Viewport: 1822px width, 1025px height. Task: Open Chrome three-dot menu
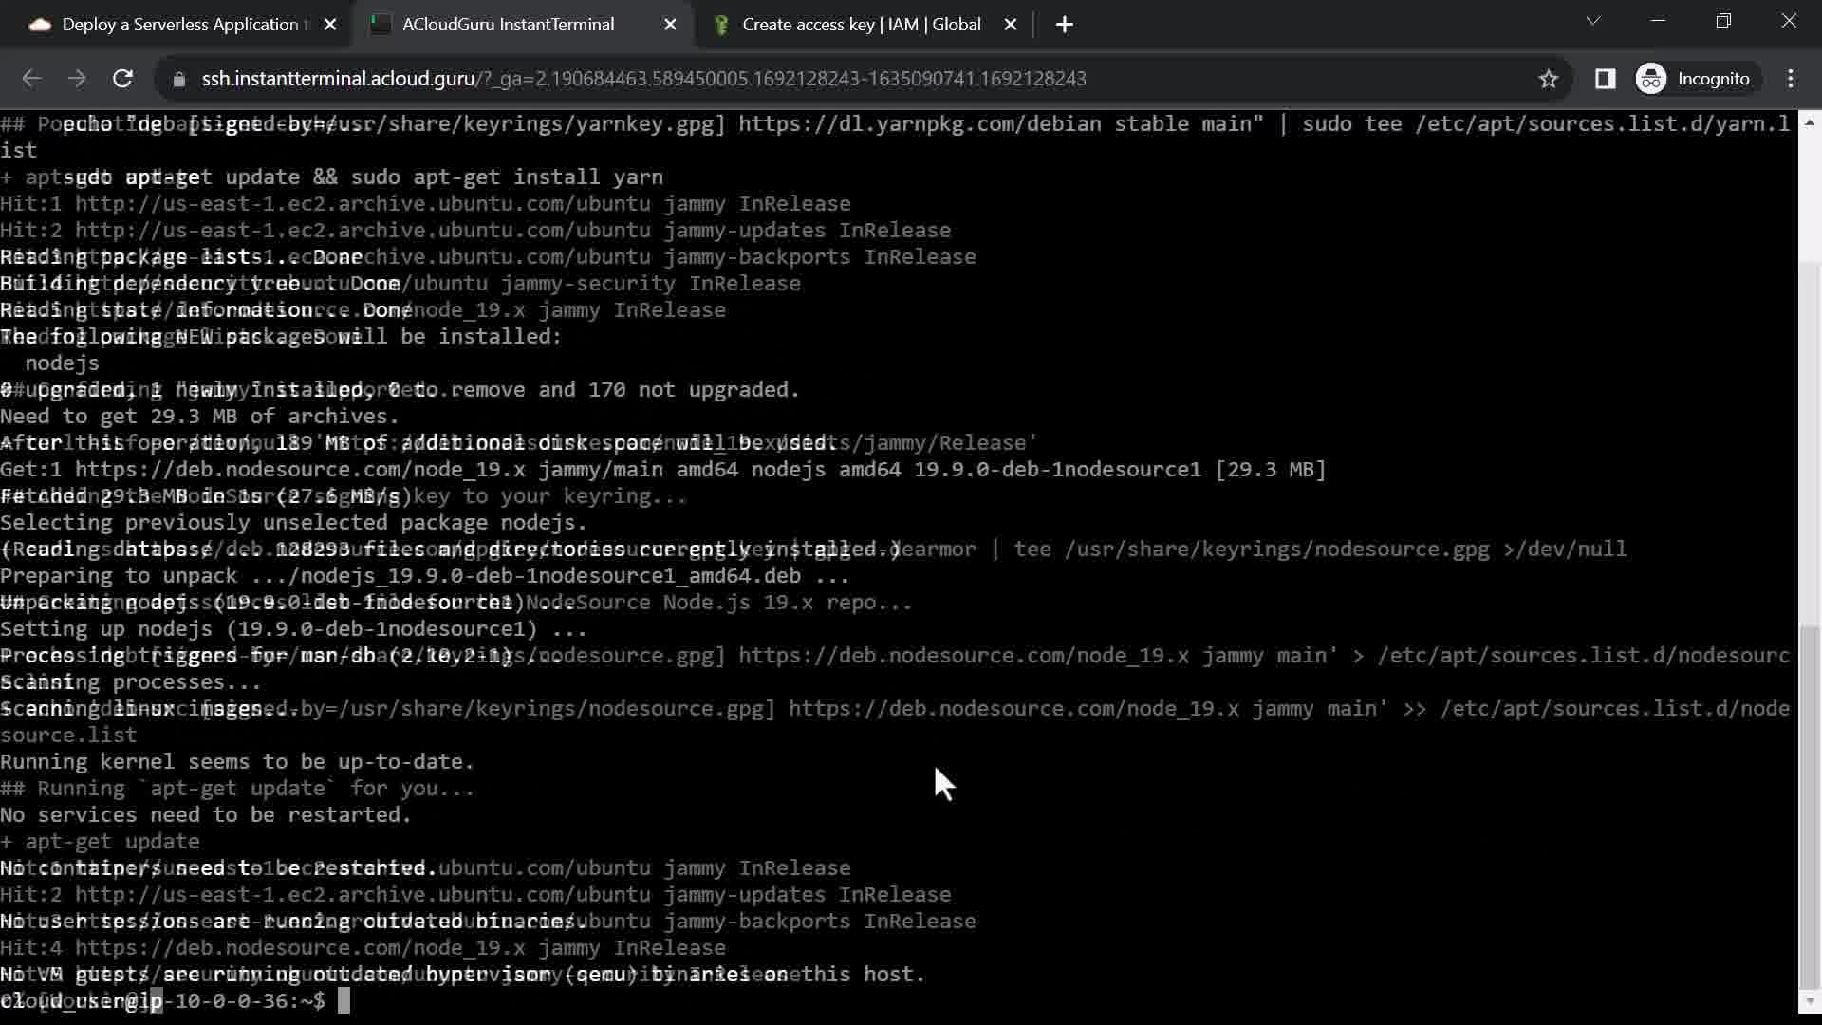(1791, 79)
